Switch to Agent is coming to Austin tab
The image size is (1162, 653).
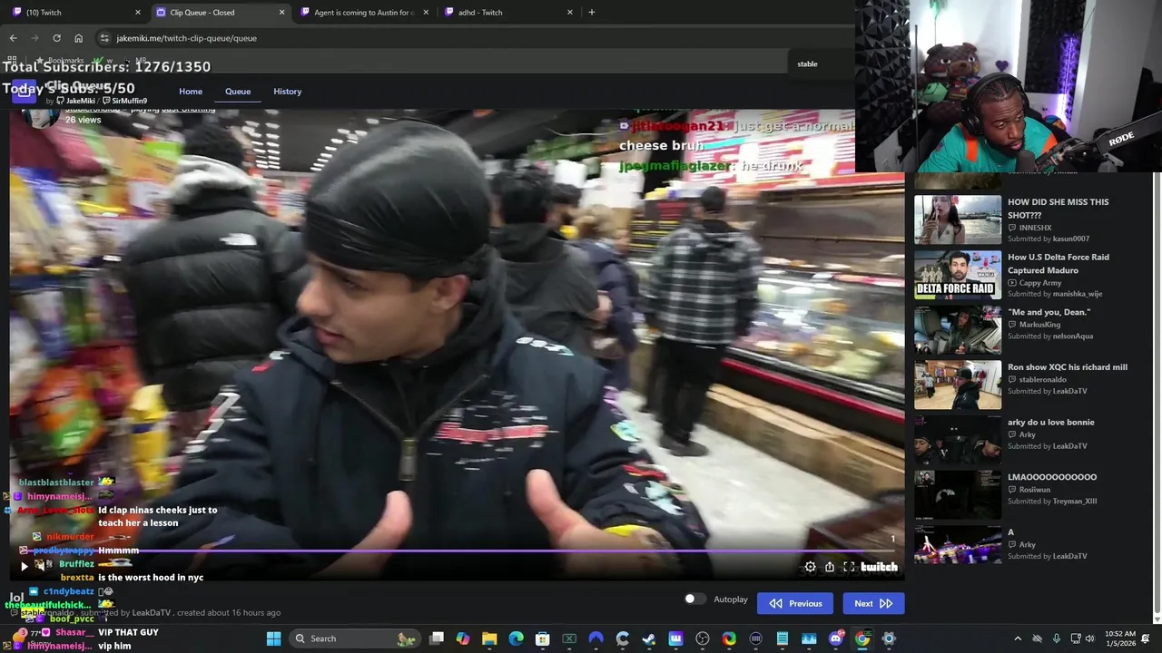click(x=363, y=12)
